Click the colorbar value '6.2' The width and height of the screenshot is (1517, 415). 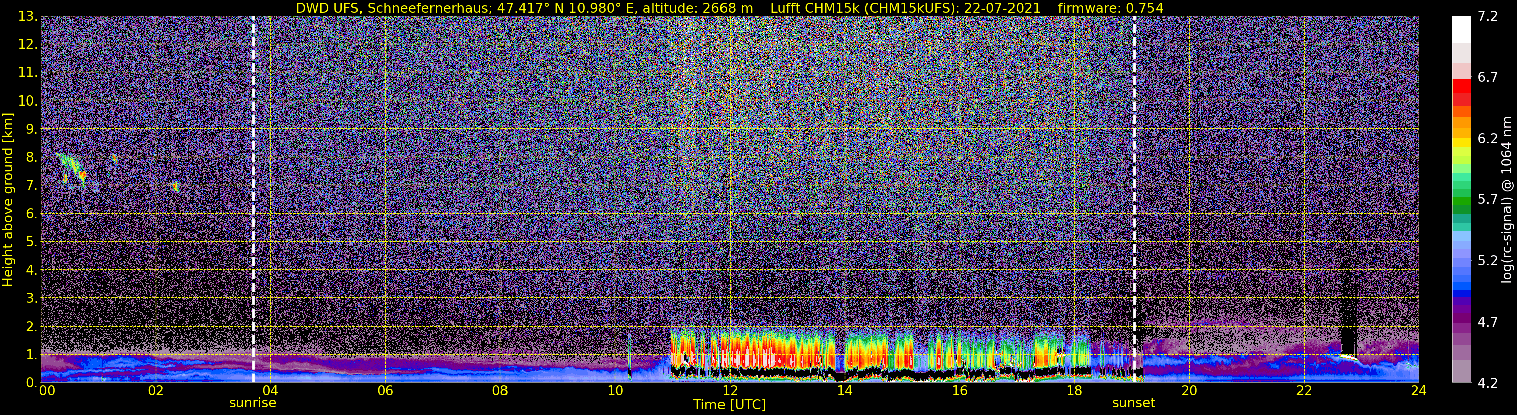point(1488,139)
